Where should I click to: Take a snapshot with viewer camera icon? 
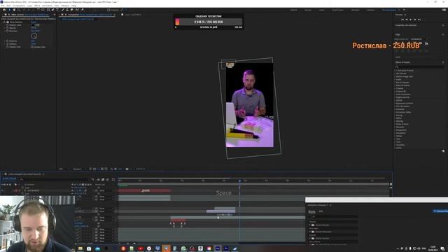click(127, 169)
